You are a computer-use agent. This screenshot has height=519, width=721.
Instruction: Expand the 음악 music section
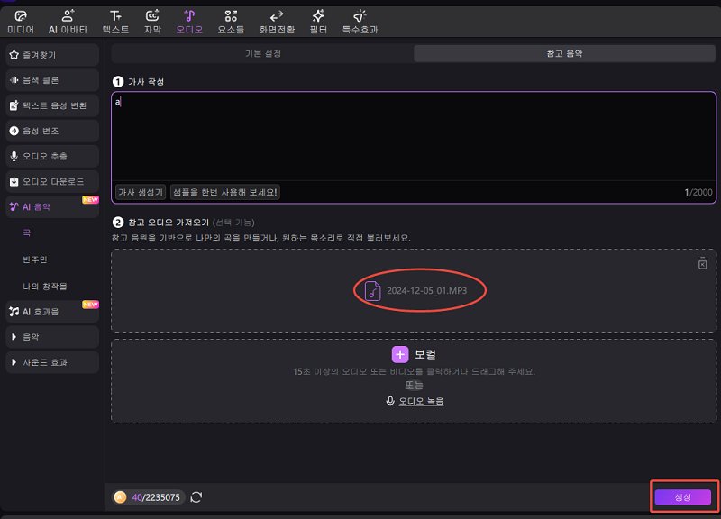point(52,336)
